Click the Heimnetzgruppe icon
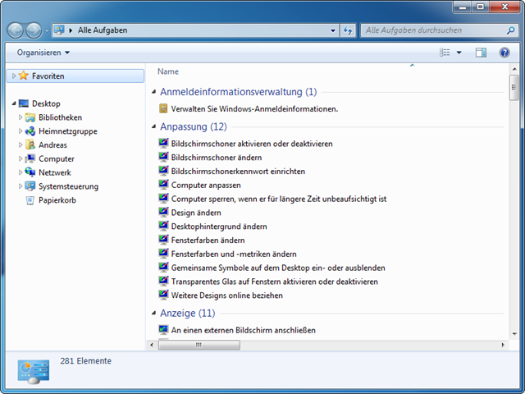525x394 pixels. tap(30, 131)
